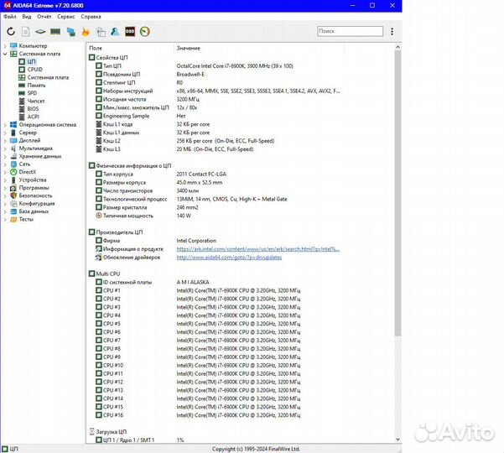Select the ID системной платы row
Screen dimensions: 504x453
pos(215,282)
